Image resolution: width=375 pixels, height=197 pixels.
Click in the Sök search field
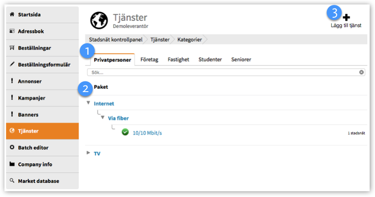coord(222,72)
